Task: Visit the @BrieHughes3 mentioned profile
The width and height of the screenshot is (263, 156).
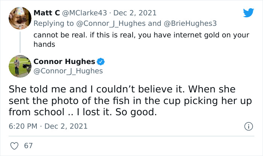Action: pos(192,23)
